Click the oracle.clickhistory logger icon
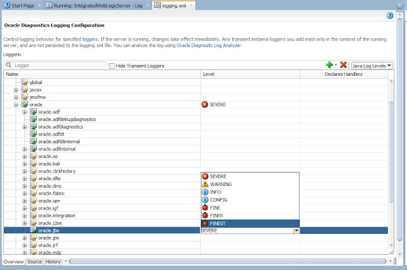Image resolution: width=407 pixels, height=270 pixels. click(x=33, y=171)
